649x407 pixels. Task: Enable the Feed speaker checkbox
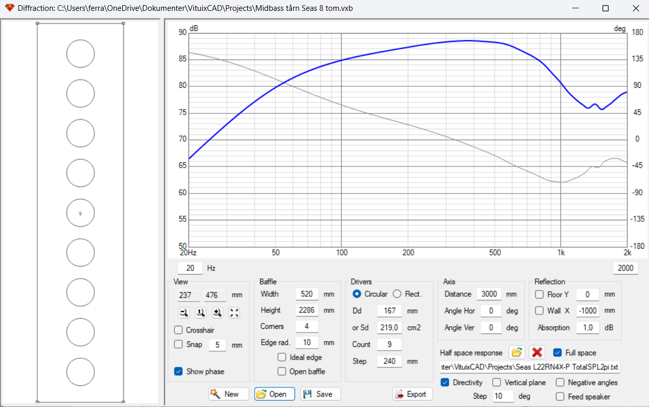coord(560,397)
